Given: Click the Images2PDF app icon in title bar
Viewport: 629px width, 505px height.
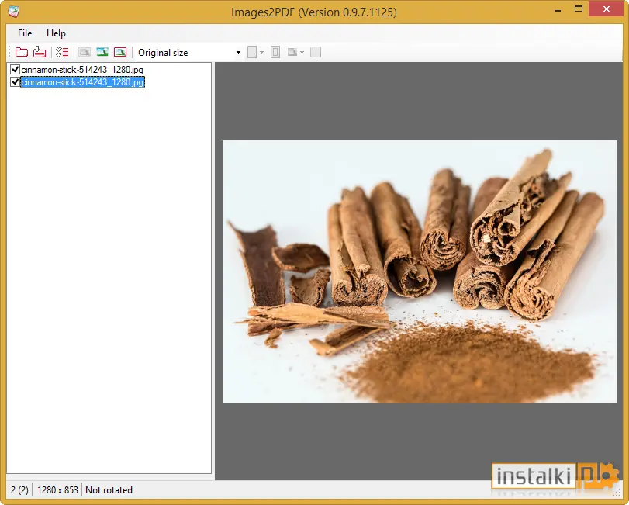Looking at the screenshot, I should click(x=14, y=12).
